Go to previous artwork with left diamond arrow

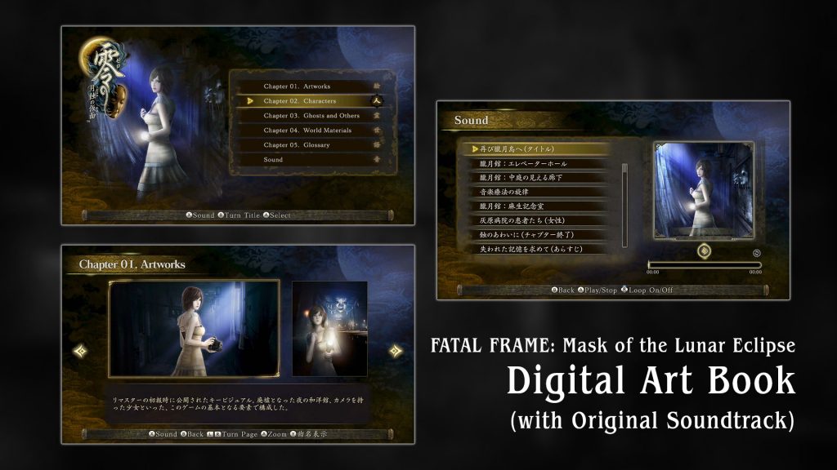(81, 351)
